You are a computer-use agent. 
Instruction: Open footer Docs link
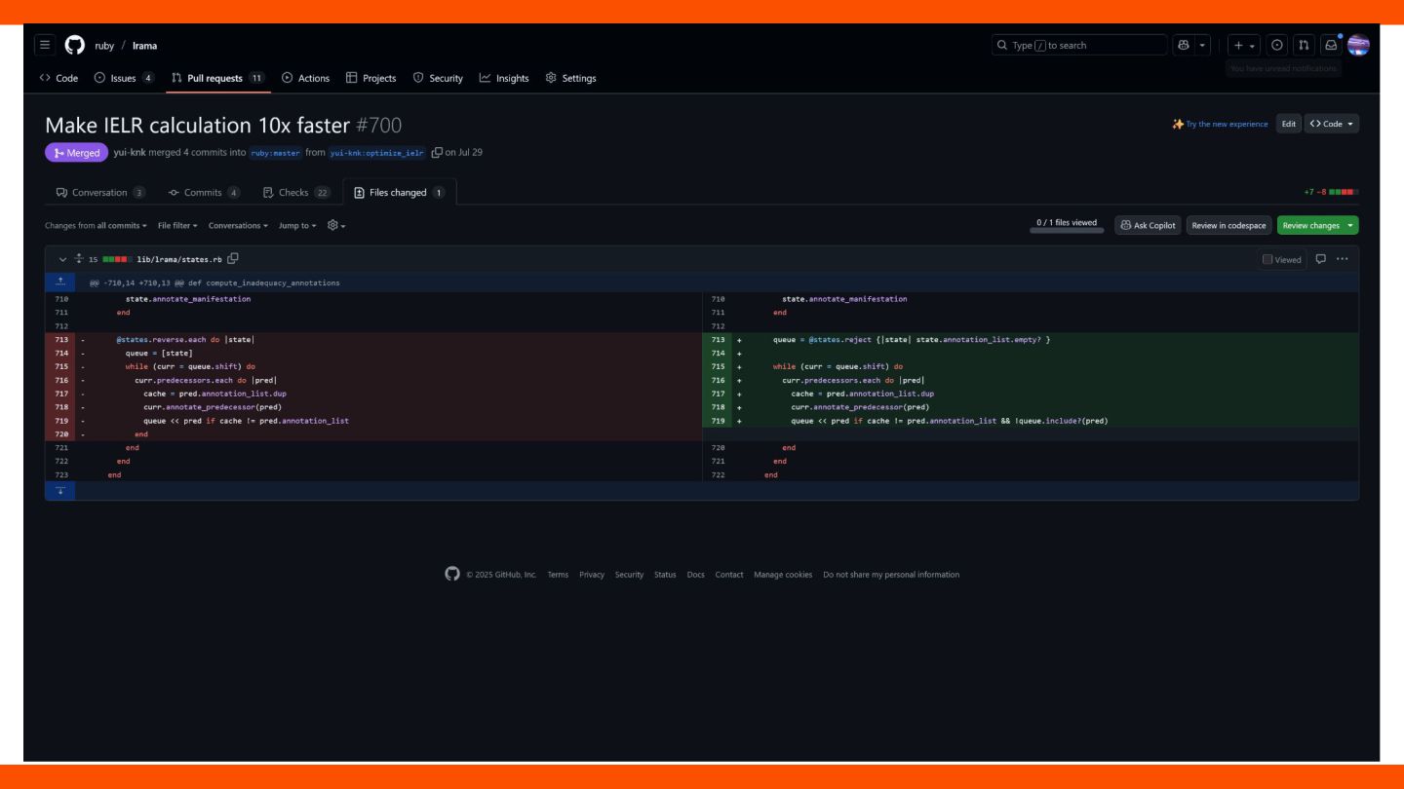pyautogui.click(x=695, y=575)
